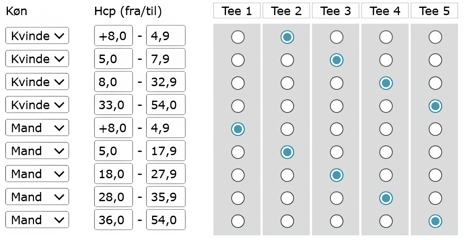This screenshot has height=240, width=464.
Task: Click the Tee 4 column header
Action: tap(385, 11)
